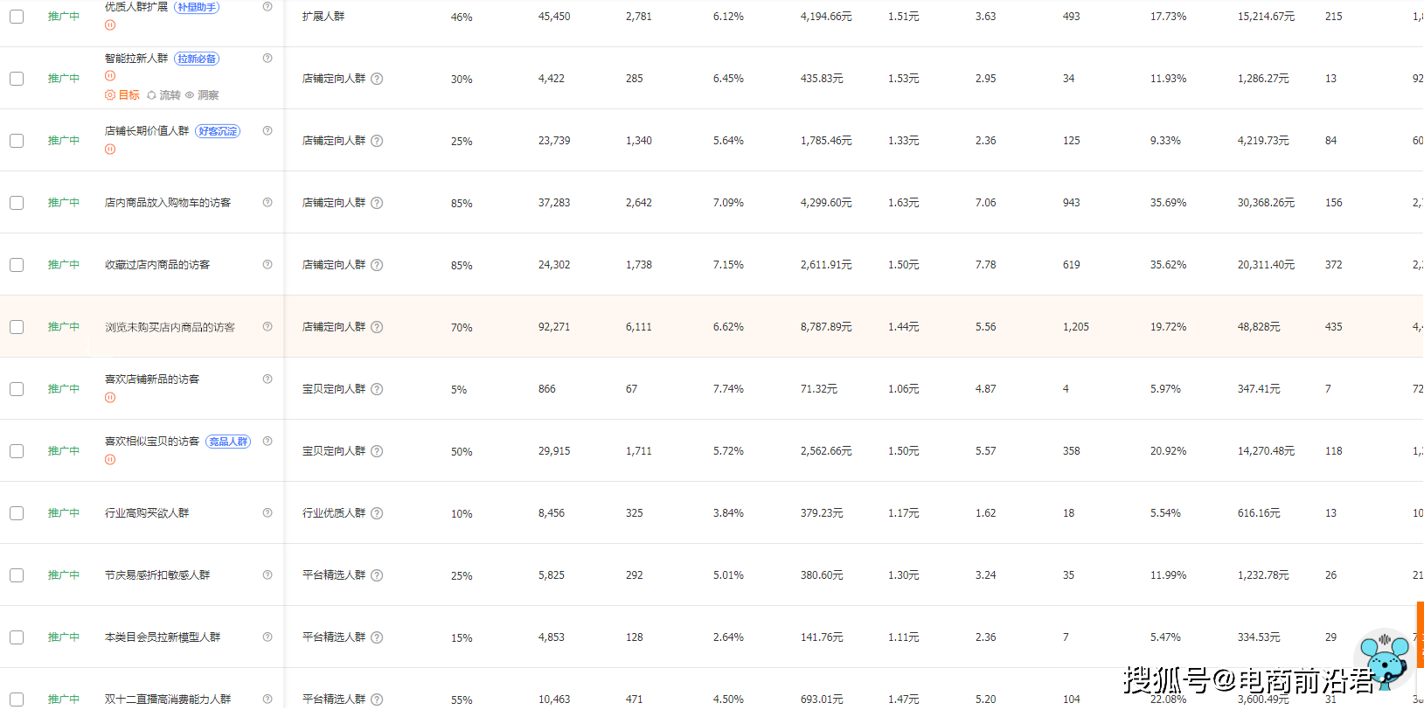Image resolution: width=1424 pixels, height=710 pixels.
Task: Click the 好客沉淀 tag
Action: pyautogui.click(x=218, y=131)
